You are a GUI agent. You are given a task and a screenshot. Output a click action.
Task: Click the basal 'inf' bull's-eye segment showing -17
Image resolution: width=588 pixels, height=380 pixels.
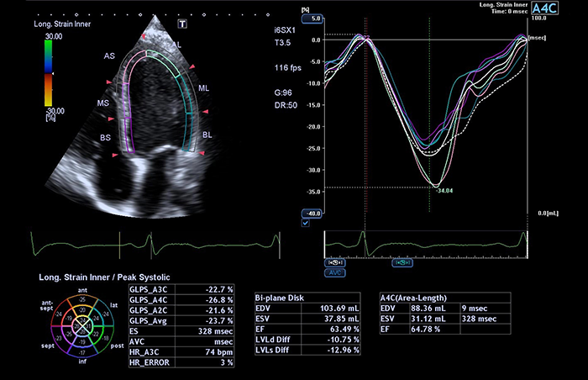pyautogui.click(x=82, y=352)
